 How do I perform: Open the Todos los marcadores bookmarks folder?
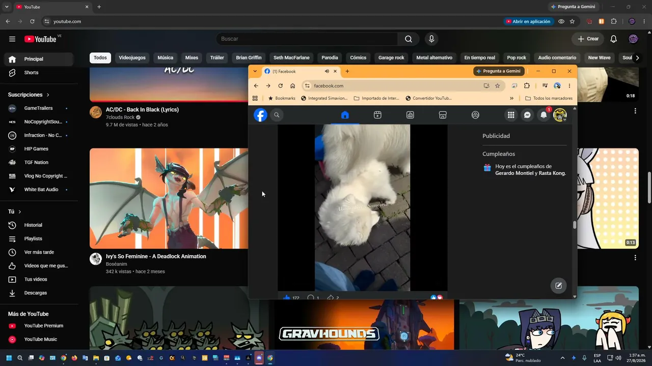(549, 98)
